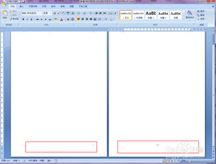Click the Show paragraph marks icon
The image size is (216, 164).
pos(115,13)
